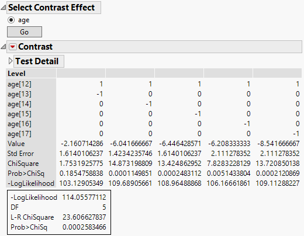Click the Level column header
The height and width of the screenshot is (236, 304).
click(x=16, y=74)
